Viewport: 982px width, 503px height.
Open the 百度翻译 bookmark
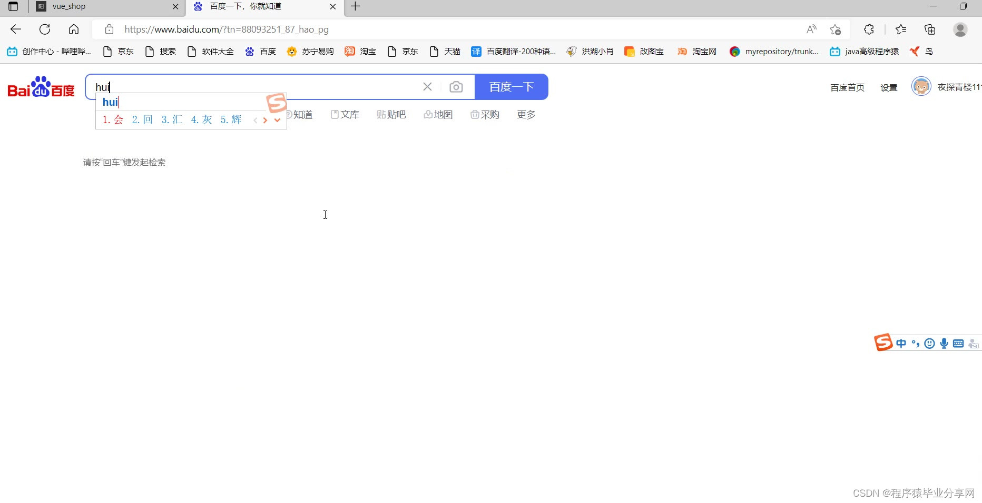514,51
